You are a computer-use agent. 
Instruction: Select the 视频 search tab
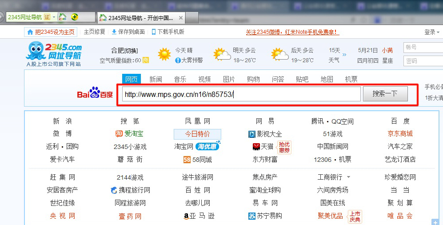204,79
